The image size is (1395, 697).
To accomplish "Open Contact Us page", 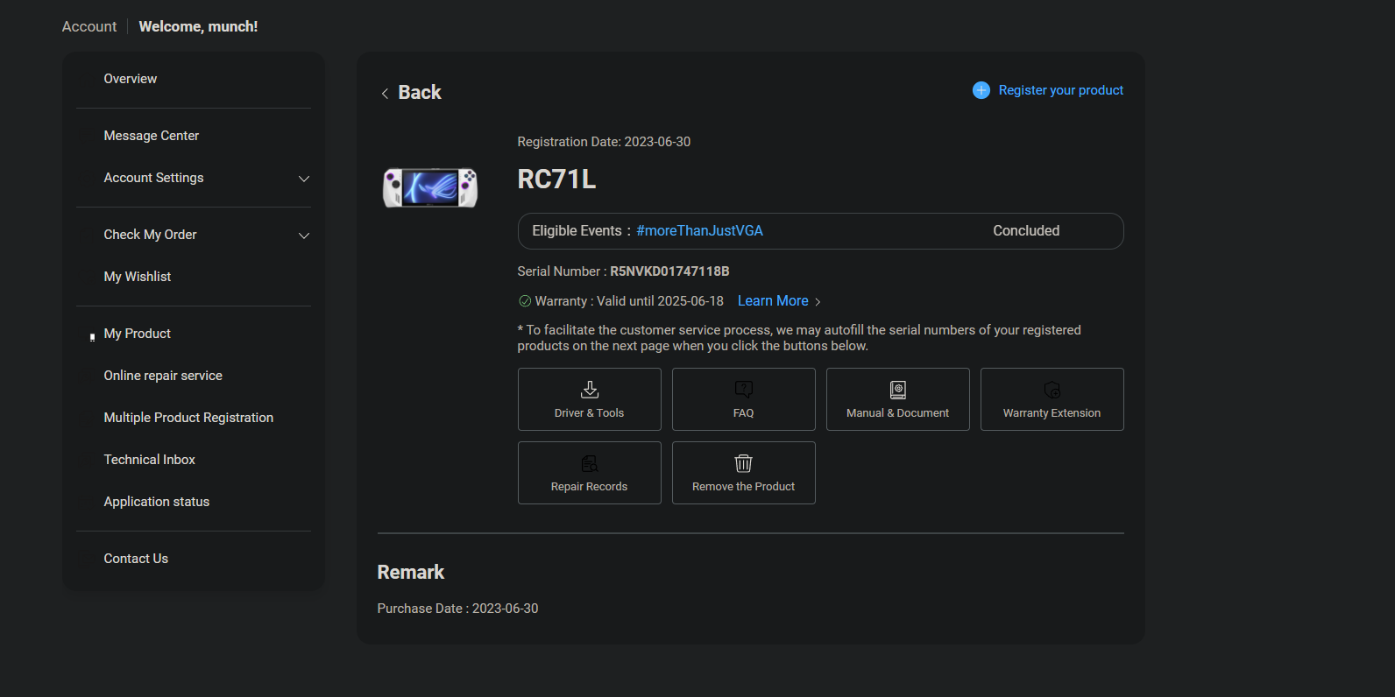I will (x=136, y=559).
